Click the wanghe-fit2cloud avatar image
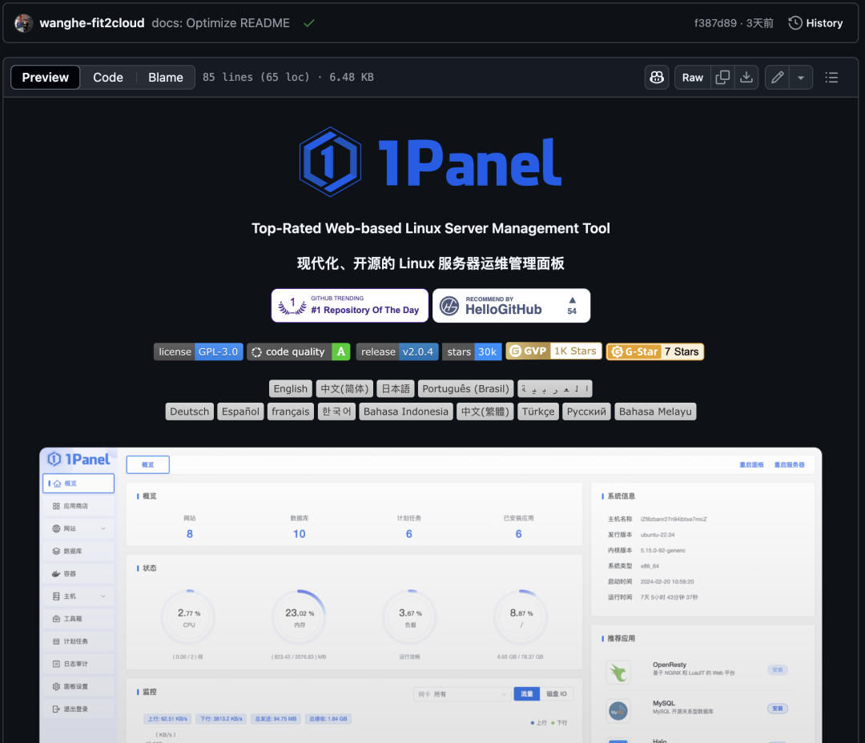The image size is (865, 743). pyautogui.click(x=24, y=23)
